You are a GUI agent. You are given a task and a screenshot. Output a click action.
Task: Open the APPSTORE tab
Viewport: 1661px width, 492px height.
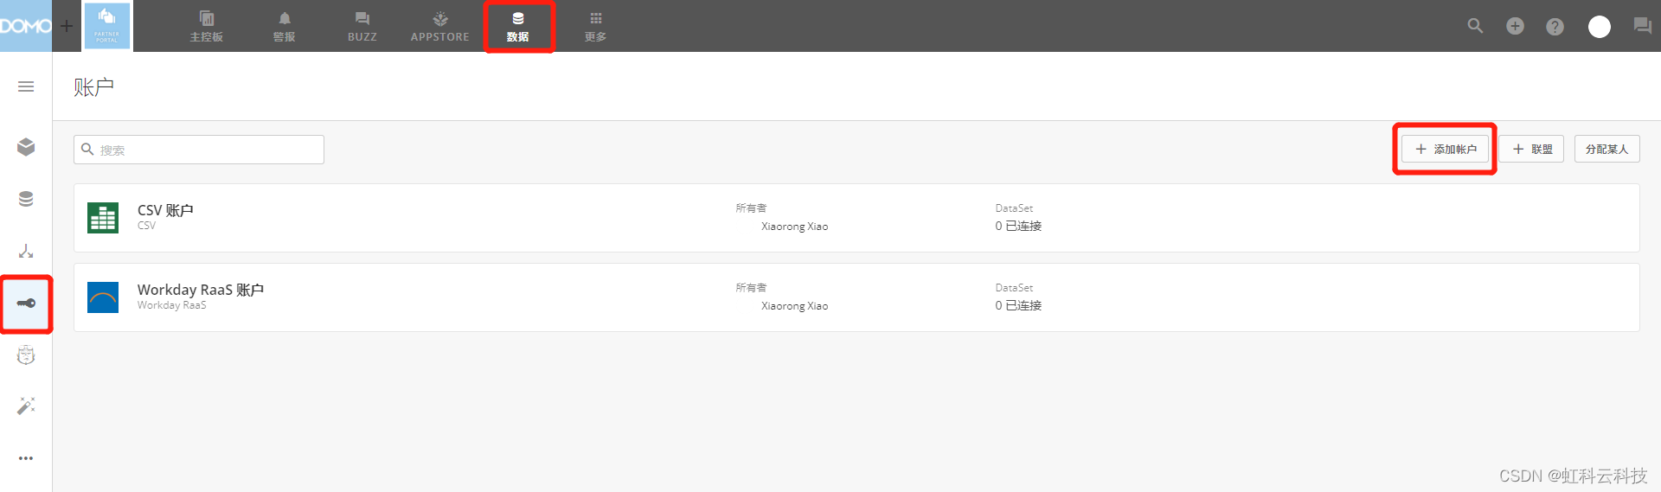440,27
